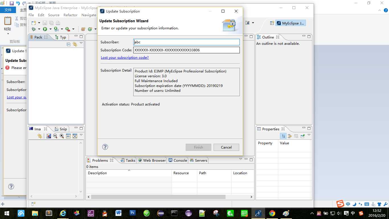
Task: Click fit to window icon in Image panel
Action: click(75, 136)
